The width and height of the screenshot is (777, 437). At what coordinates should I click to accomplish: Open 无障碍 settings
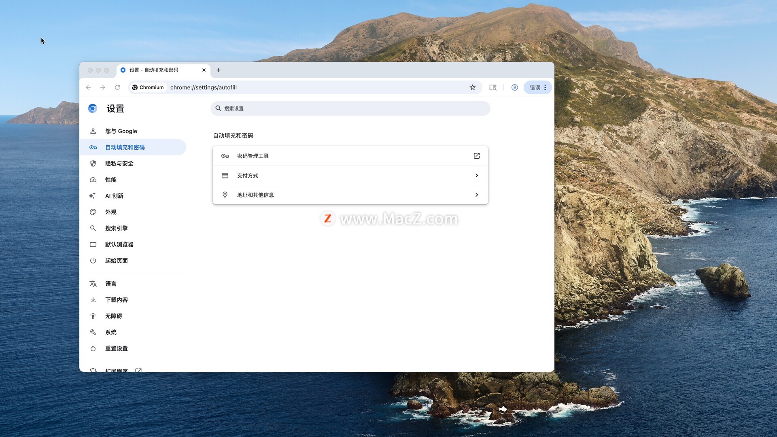133,316
